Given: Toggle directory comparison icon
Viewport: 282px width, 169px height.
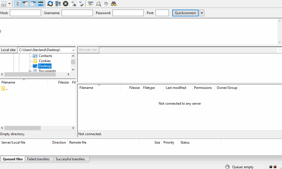Looking at the screenshot, I should [x=98, y=4].
